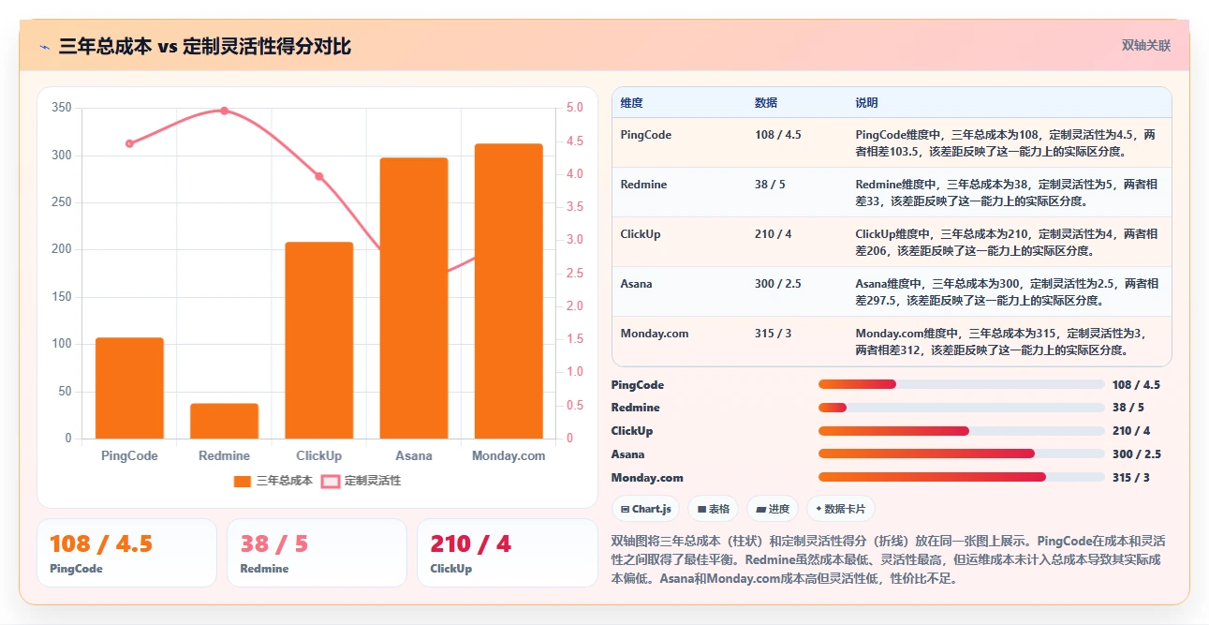Click the PingCode description text in the table
The width and height of the screenshot is (1209, 625).
[x=1006, y=142]
